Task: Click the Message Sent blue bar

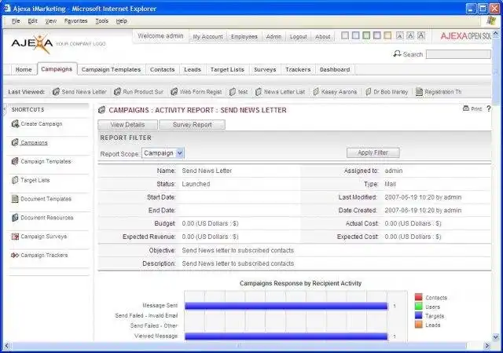Action: coord(286,306)
